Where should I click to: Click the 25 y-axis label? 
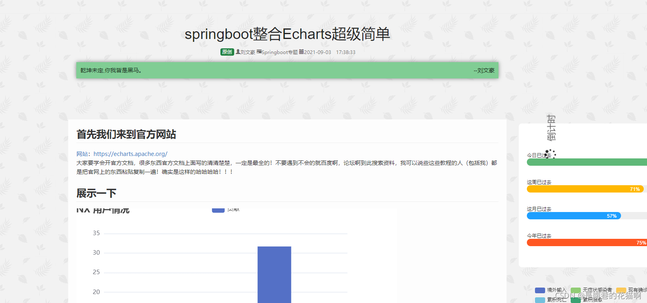pos(96,272)
